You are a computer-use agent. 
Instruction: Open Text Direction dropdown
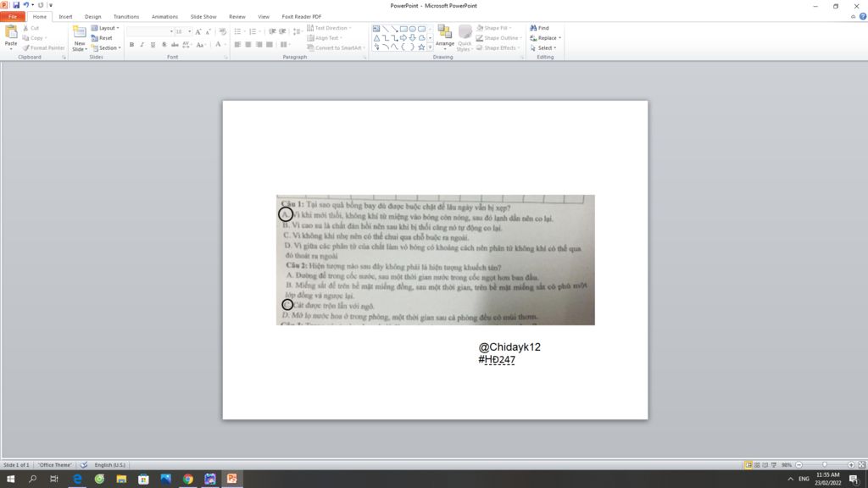tap(329, 28)
